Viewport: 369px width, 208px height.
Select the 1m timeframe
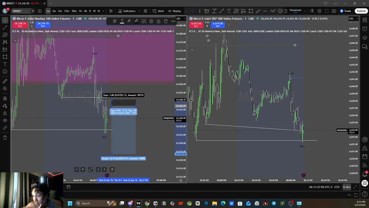48,11
